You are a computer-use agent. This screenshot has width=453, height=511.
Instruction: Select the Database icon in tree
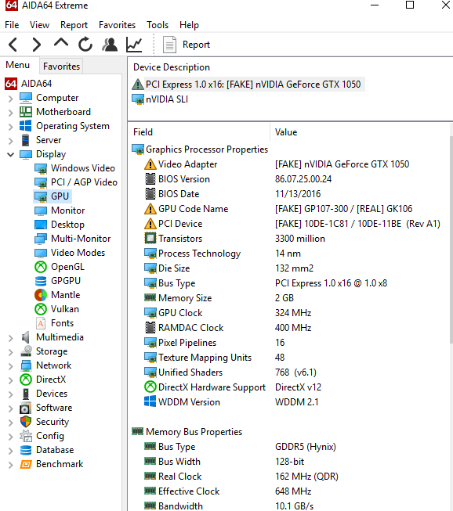point(26,450)
